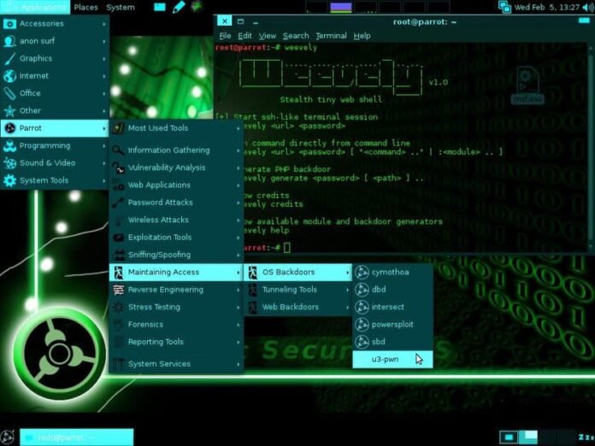
Task: Click the Information Gathering magnifier icon
Action: click(118, 150)
